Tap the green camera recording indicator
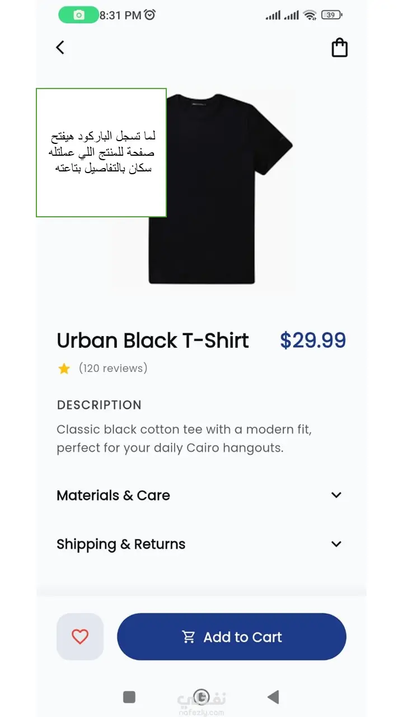The height and width of the screenshot is (717, 403). 79,15
